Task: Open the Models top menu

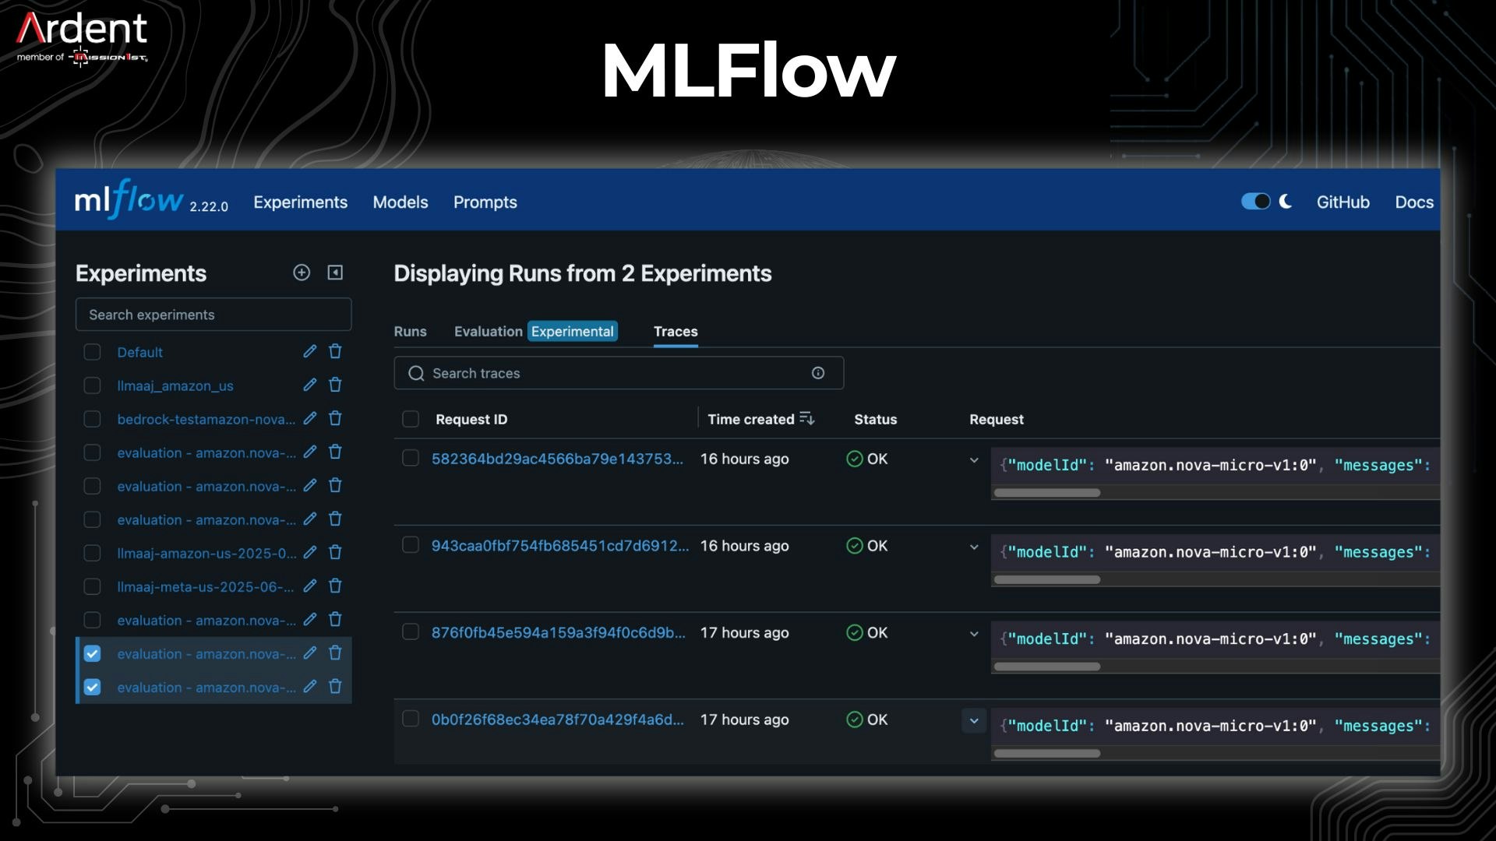Action: click(400, 202)
